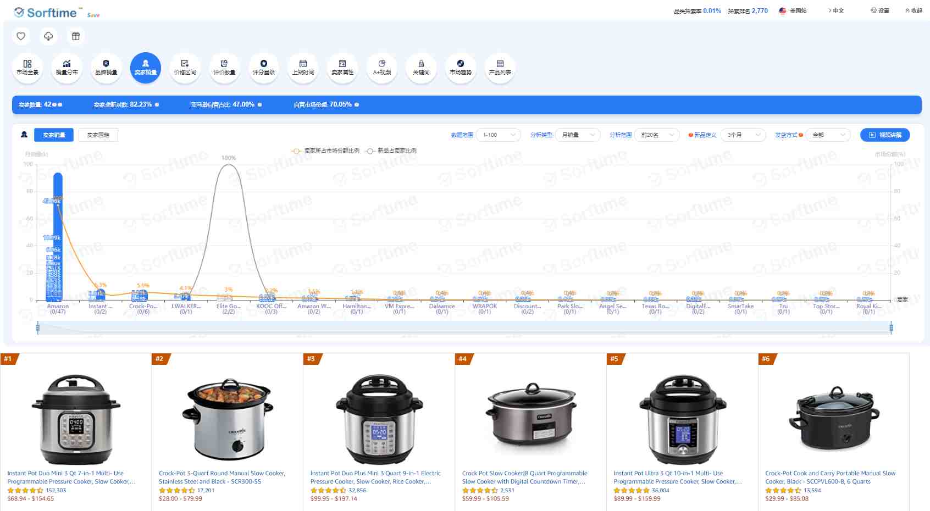Open Instant Pot Ultra 3 Qt link
This screenshot has width=930, height=511.
click(x=678, y=477)
